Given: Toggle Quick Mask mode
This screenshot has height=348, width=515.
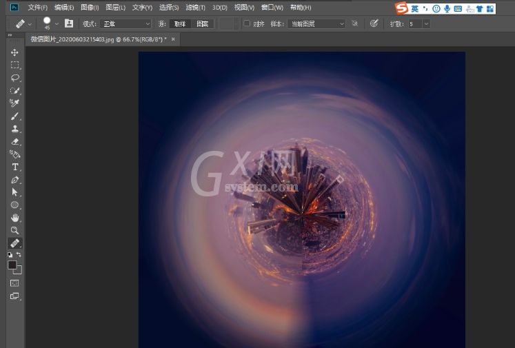Looking at the screenshot, I should click(14, 283).
